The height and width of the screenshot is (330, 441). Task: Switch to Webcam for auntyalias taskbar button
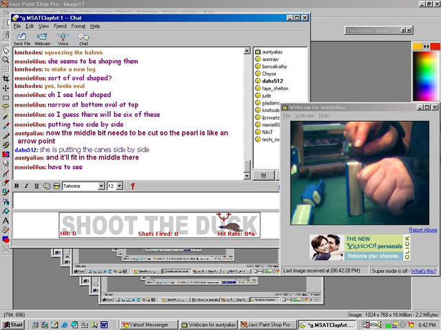click(209, 324)
